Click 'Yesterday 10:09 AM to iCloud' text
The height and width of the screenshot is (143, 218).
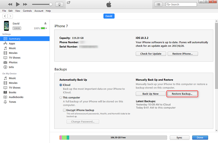(153, 105)
